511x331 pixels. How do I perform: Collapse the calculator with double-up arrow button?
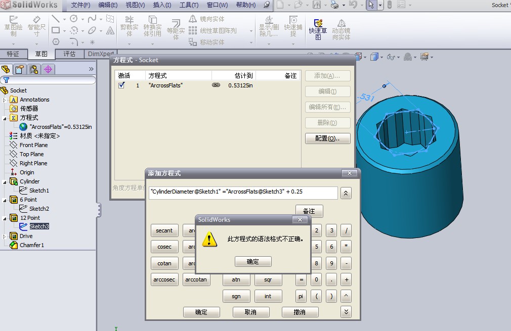pyautogui.click(x=346, y=194)
